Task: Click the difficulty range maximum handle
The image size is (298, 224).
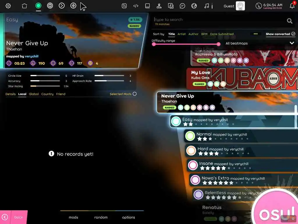Action: pos(219,44)
